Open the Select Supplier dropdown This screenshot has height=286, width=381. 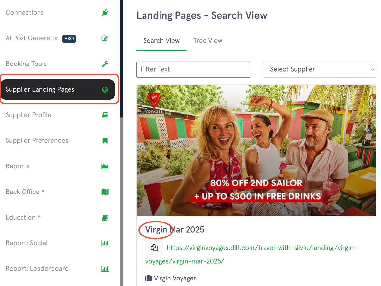pos(319,69)
